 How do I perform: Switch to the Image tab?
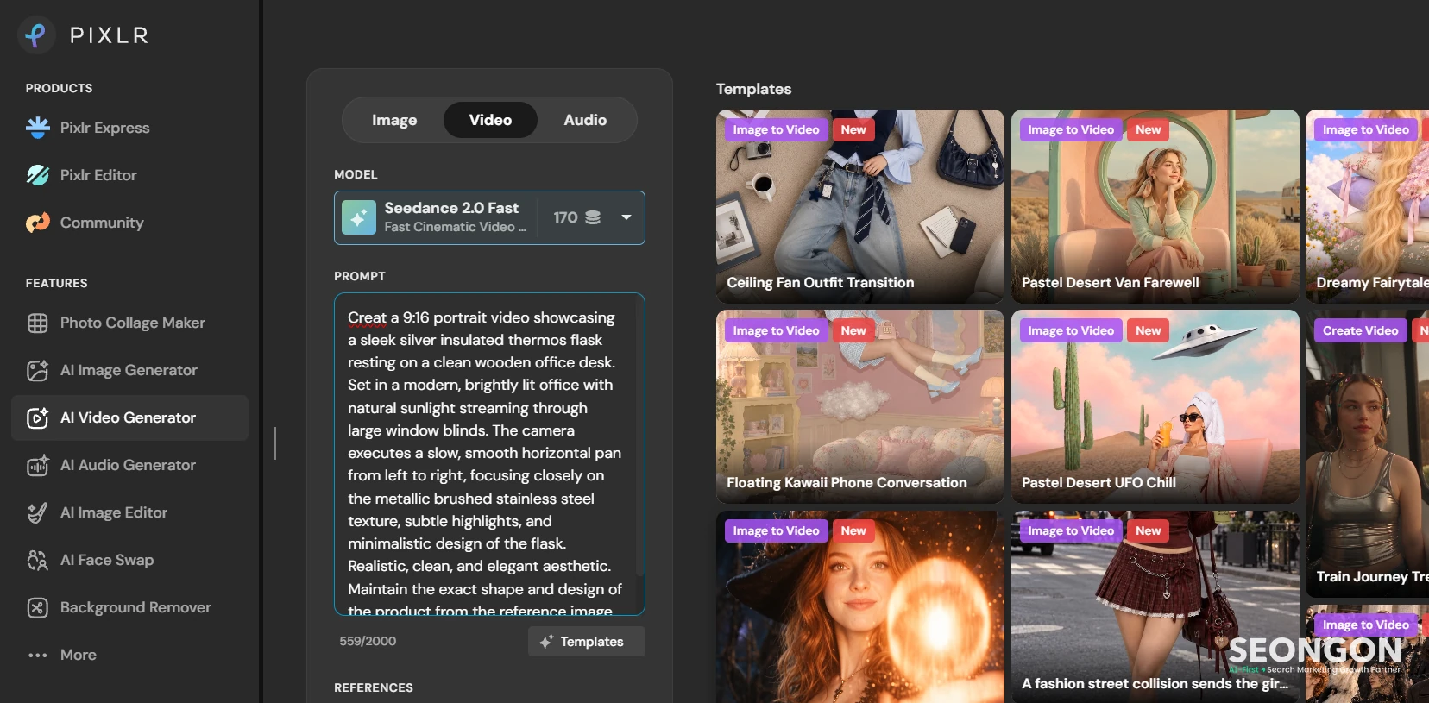[x=394, y=120]
